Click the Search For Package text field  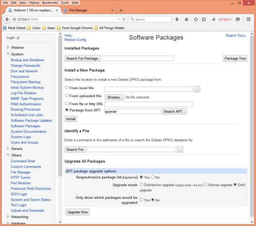(137, 58)
